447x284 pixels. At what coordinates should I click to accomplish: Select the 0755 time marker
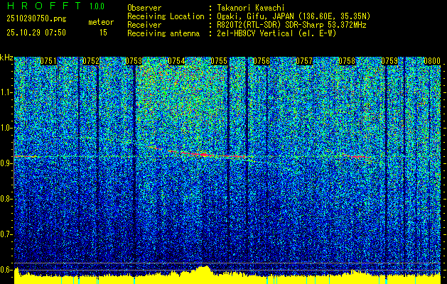click(218, 61)
